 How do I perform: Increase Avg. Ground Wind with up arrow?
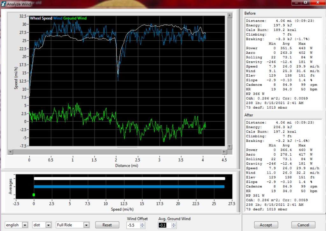tap(174, 224)
